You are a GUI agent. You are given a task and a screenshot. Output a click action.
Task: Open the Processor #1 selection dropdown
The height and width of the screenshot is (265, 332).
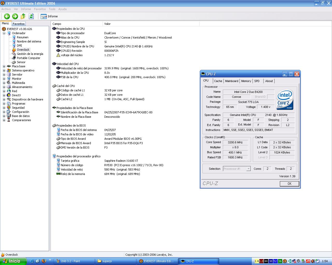pyautogui.click(x=237, y=169)
